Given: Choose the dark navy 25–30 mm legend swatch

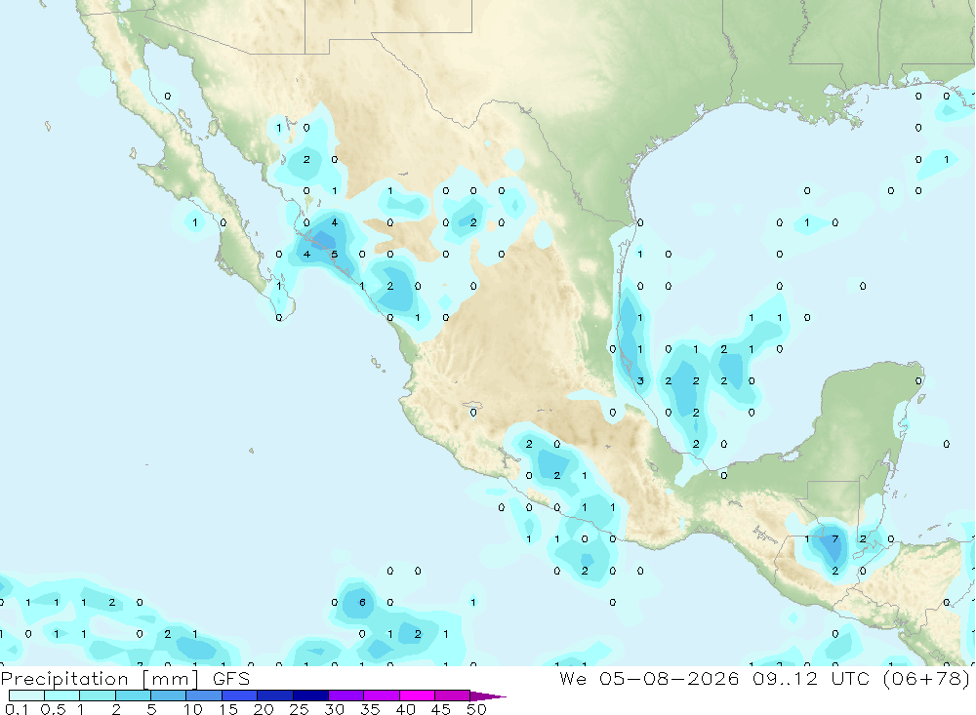Looking at the screenshot, I should pyautogui.click(x=310, y=695).
